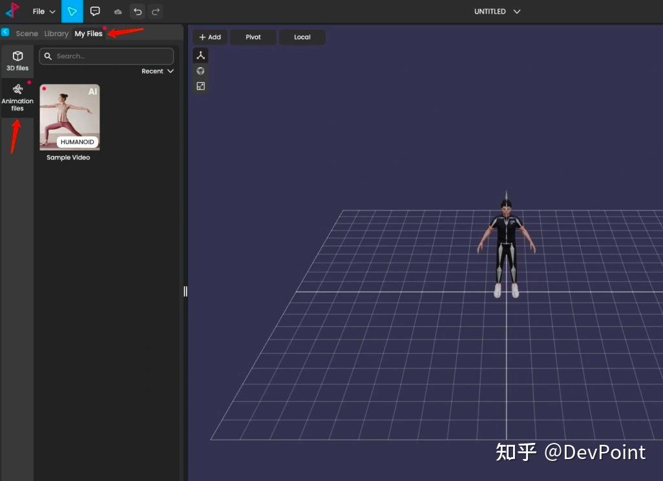The height and width of the screenshot is (481, 663).
Task: Select the Sample Video humanoid thumbnail
Action: point(69,117)
